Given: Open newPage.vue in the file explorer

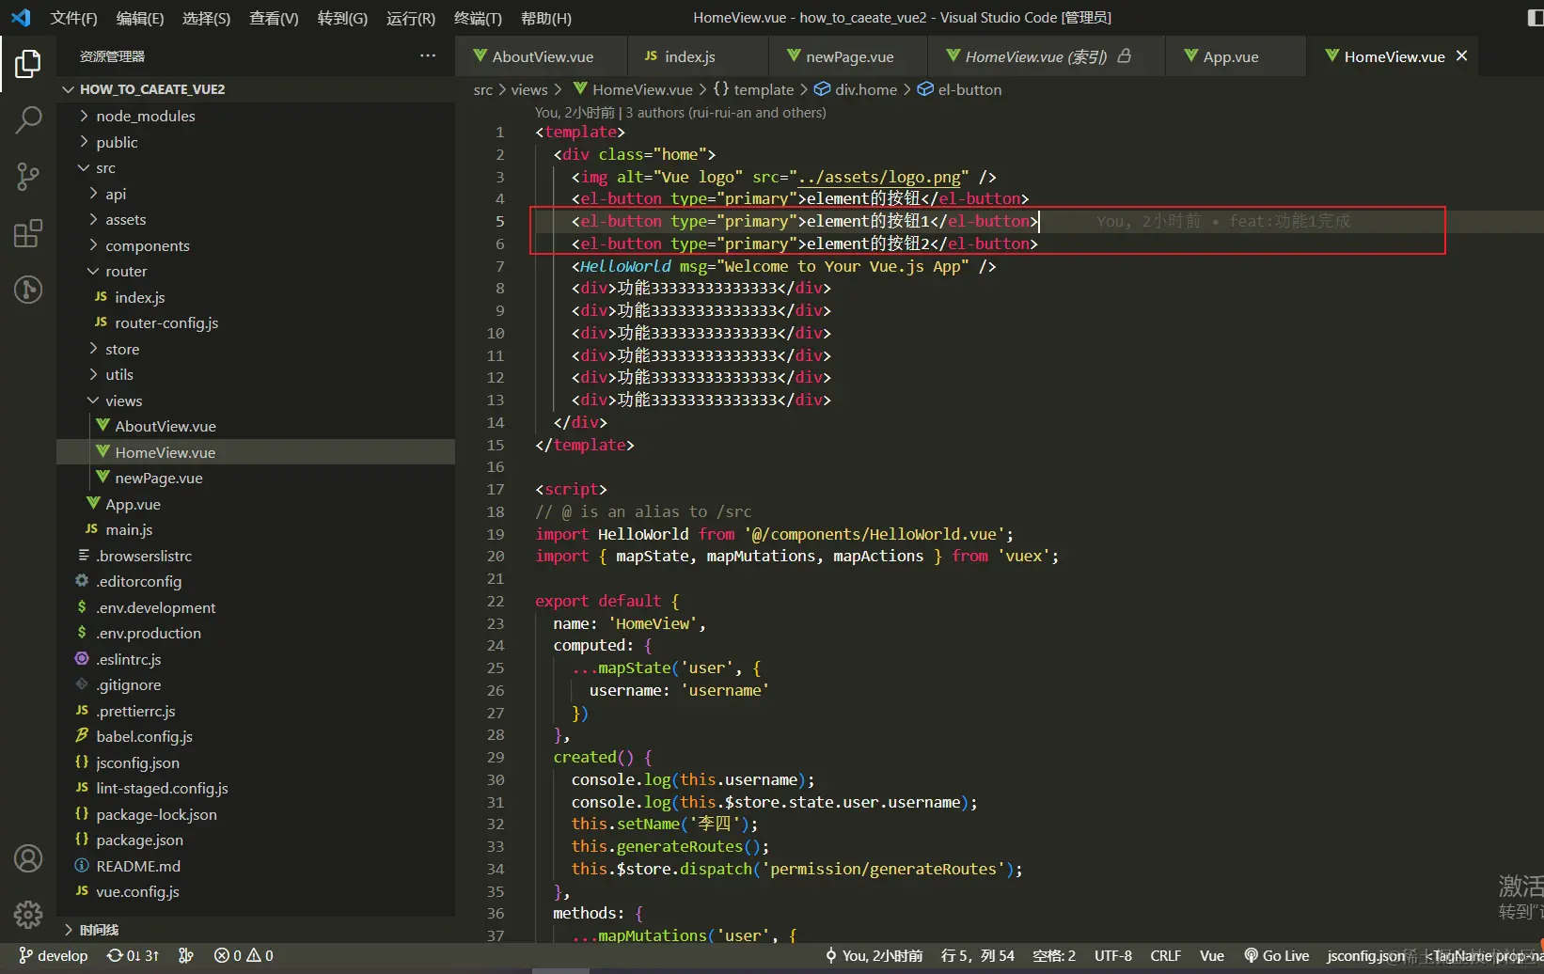Looking at the screenshot, I should [x=158, y=478].
